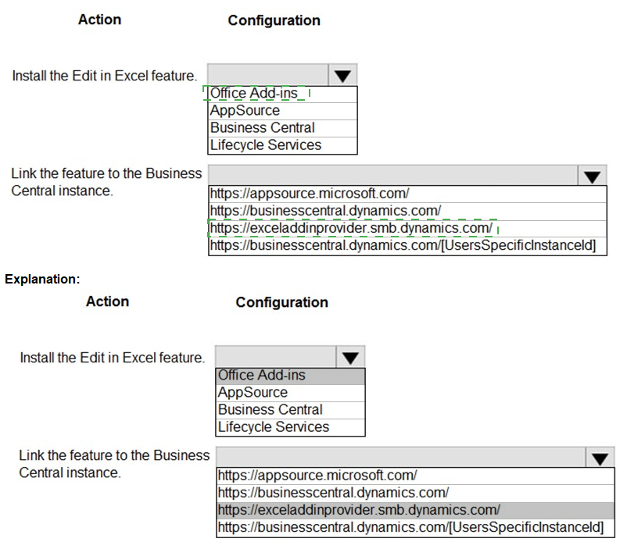
Task: Pick Lifecycle Services under the Explanation section
Action: 274,427
